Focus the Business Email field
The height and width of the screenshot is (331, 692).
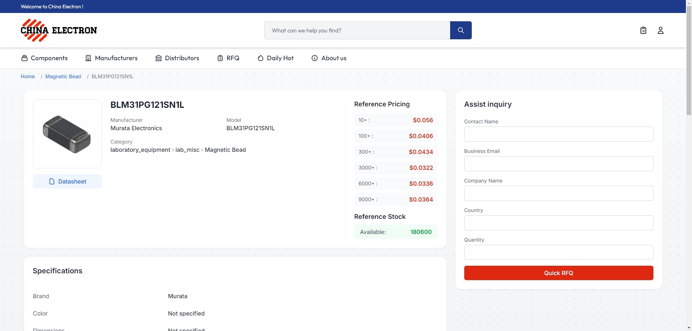559,164
